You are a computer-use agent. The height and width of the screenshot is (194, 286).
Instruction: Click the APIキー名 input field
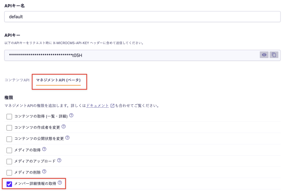(142, 17)
